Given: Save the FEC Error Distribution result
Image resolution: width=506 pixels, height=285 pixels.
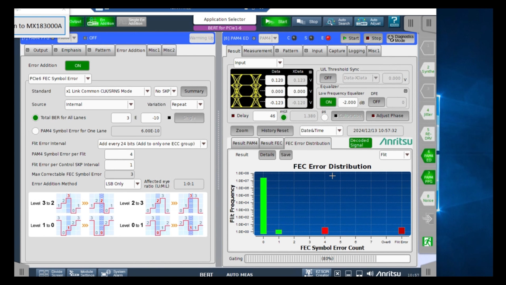Looking at the screenshot, I should pos(285,155).
